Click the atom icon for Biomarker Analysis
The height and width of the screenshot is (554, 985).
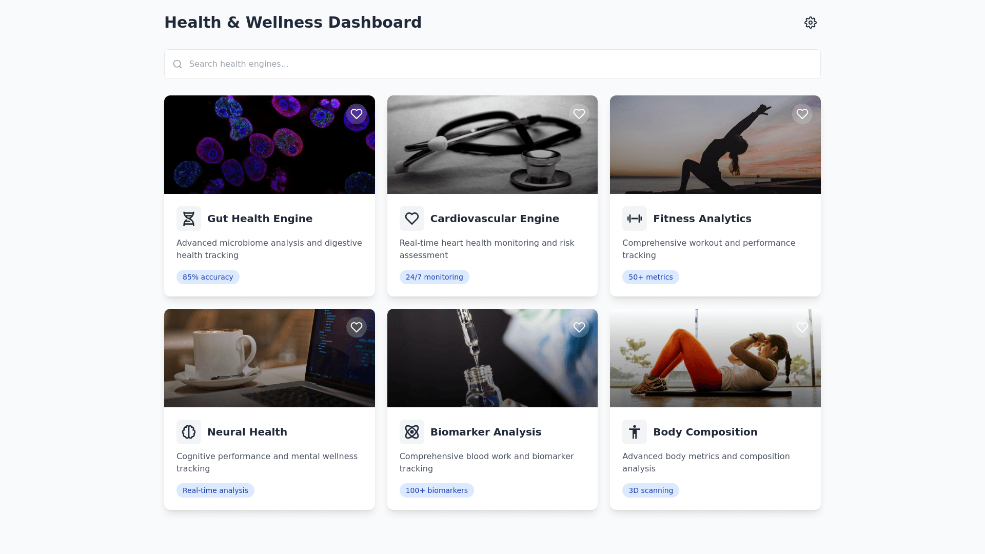411,432
